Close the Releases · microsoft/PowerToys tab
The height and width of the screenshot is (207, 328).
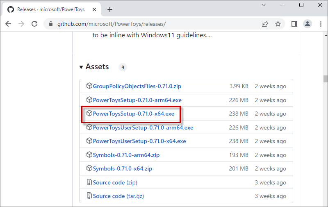pyautogui.click(x=94, y=9)
